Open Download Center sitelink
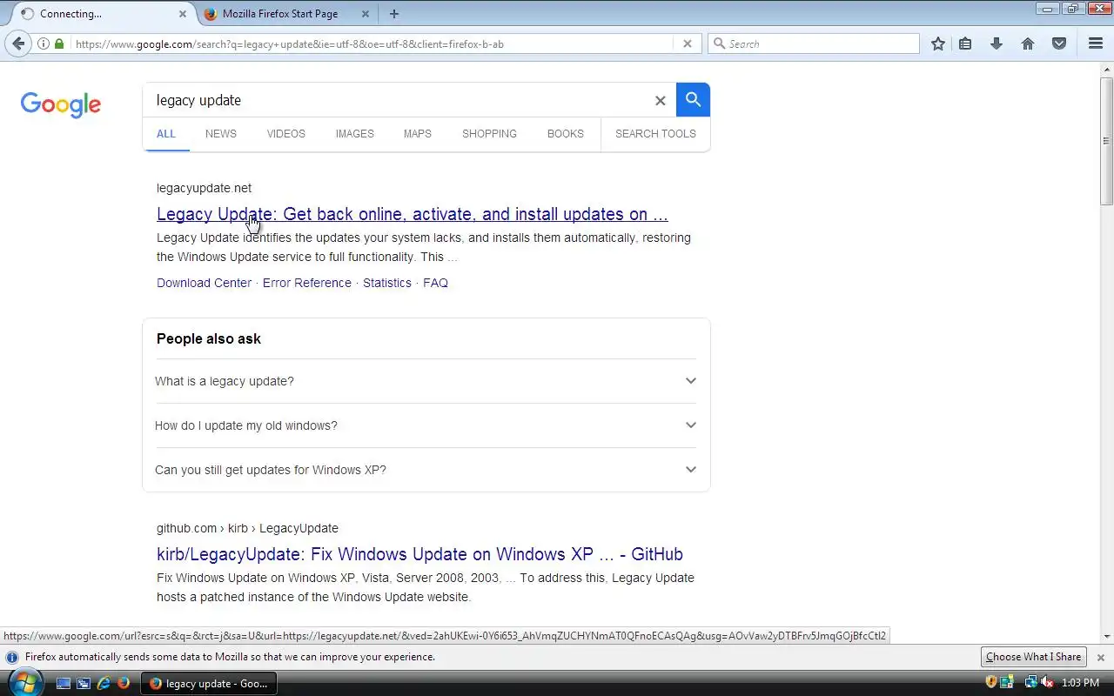The height and width of the screenshot is (696, 1114). point(204,283)
